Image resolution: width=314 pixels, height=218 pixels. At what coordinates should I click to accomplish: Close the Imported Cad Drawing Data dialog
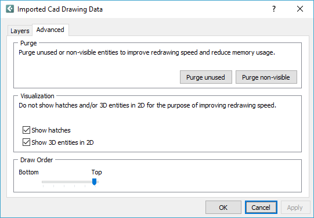[x=300, y=9]
